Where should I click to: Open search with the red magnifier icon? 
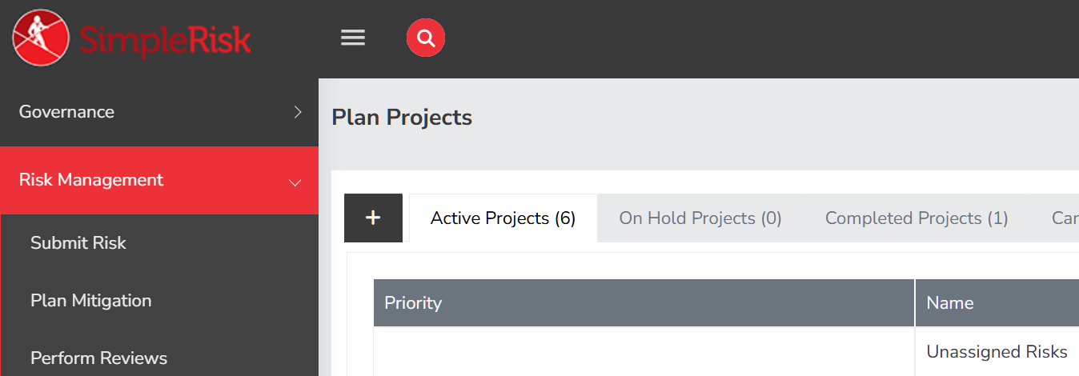(426, 38)
